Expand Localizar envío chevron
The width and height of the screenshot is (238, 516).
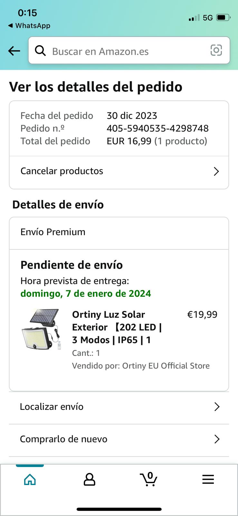(x=217, y=407)
